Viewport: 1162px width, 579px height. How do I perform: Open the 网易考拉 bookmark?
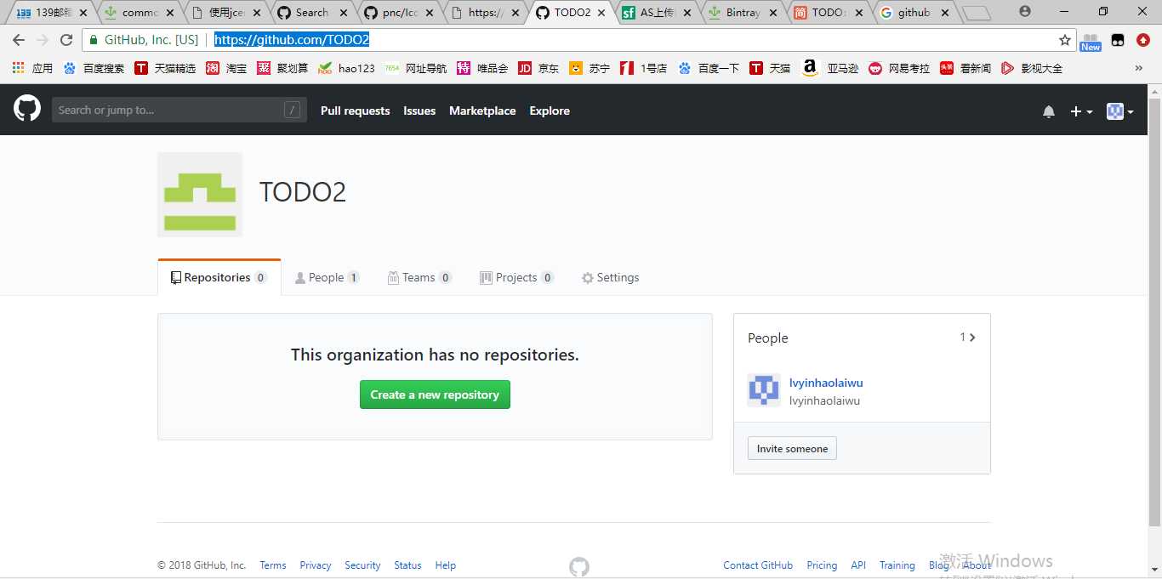899,68
